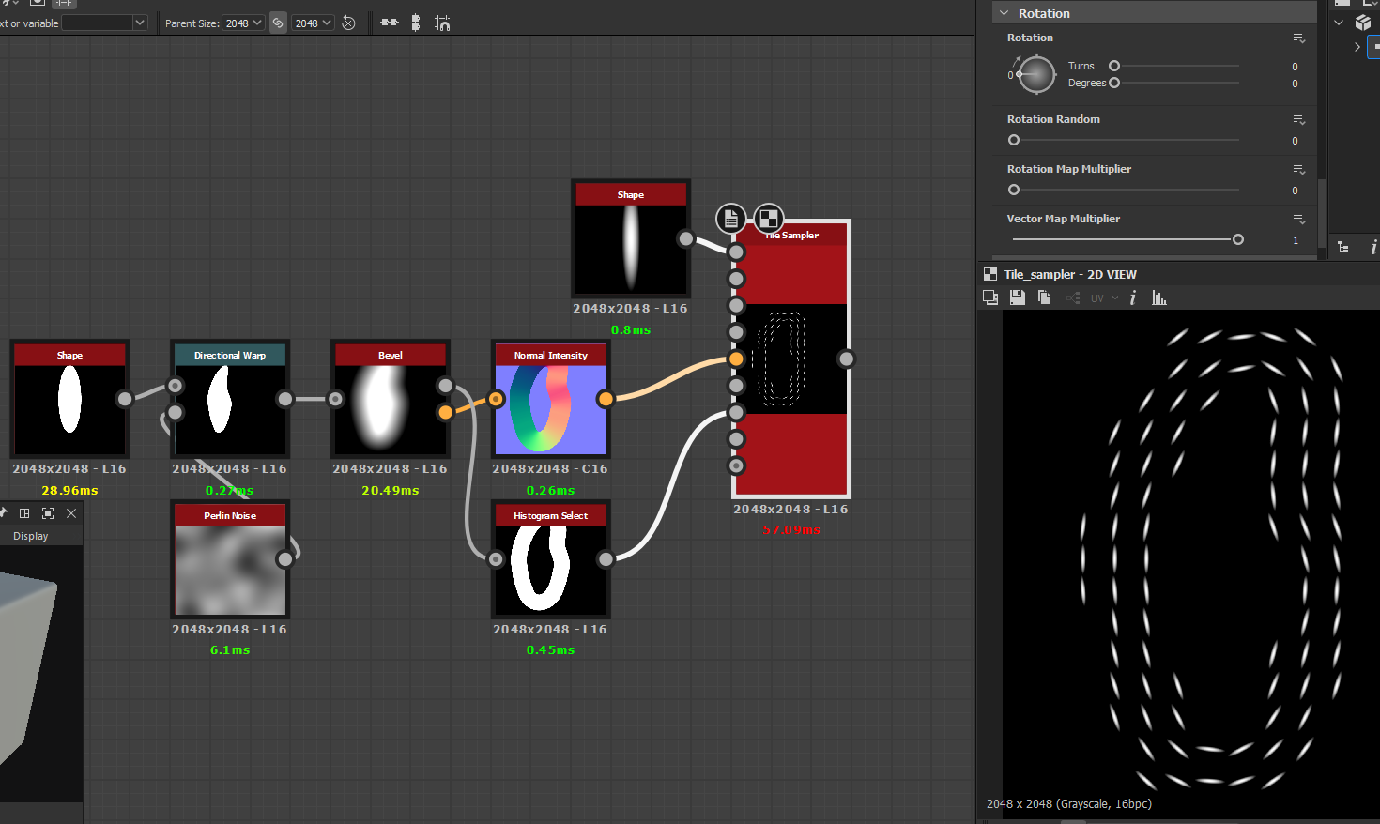Toggle the width-height link for Parent Size

click(x=278, y=23)
